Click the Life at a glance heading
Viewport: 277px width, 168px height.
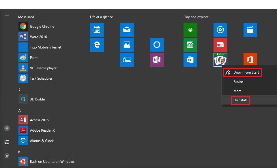pos(101,17)
